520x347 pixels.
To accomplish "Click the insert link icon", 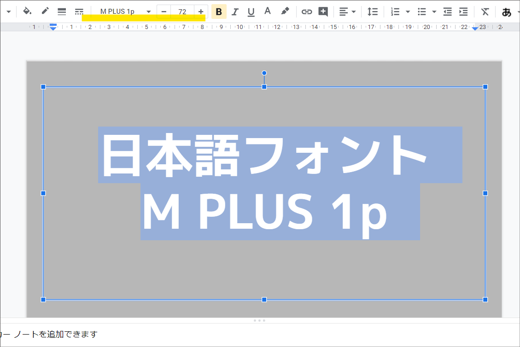I will (x=306, y=12).
